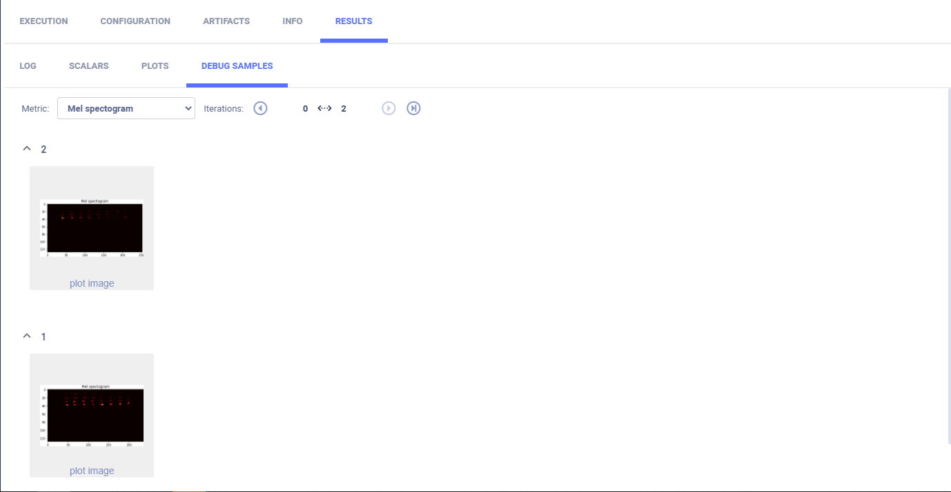Switch to the PLOTS sub-tab
This screenshot has width=951, height=492.
pyautogui.click(x=155, y=66)
